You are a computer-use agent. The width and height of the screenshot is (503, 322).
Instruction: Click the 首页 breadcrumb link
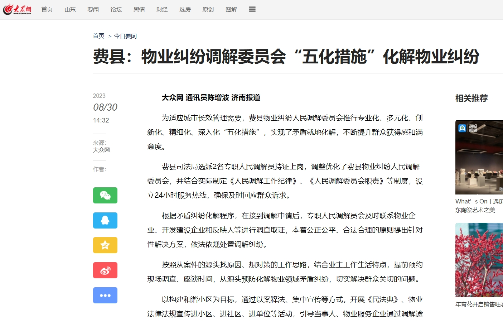click(x=98, y=36)
